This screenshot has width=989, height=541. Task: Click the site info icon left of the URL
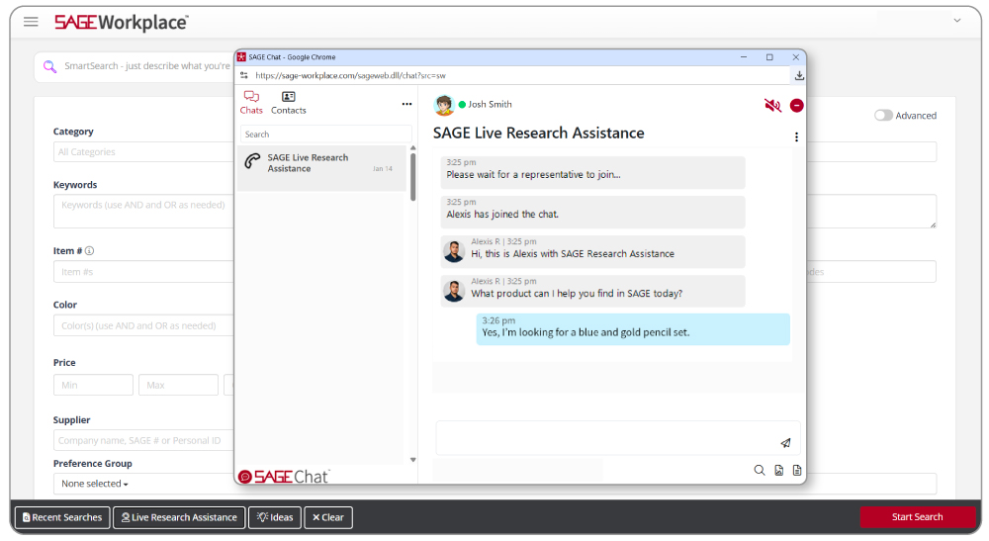click(244, 75)
